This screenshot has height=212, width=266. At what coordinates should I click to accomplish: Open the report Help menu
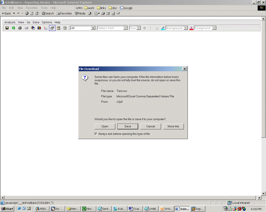(x=58, y=22)
